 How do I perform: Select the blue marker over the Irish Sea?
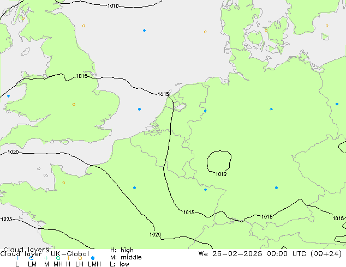tap(8, 96)
